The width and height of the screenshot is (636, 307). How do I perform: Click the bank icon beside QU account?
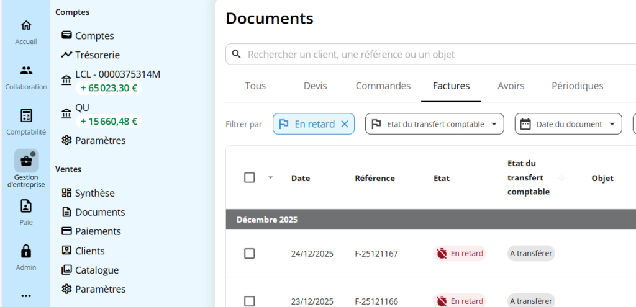[x=66, y=114]
